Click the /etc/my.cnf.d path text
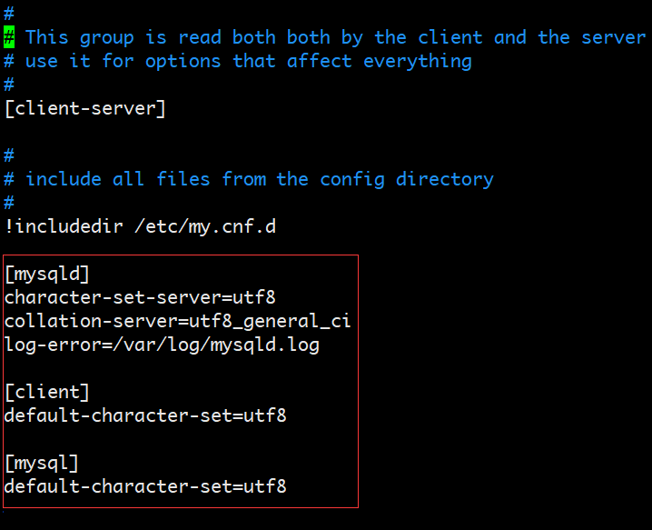The image size is (652, 530). 205,227
